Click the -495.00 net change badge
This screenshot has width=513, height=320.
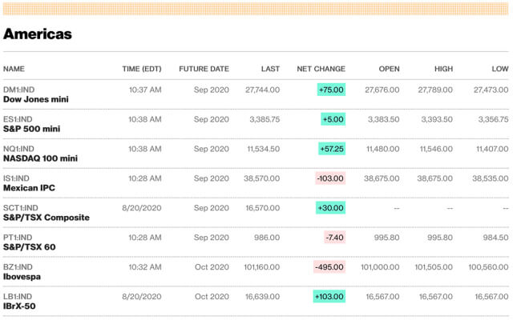point(329,267)
